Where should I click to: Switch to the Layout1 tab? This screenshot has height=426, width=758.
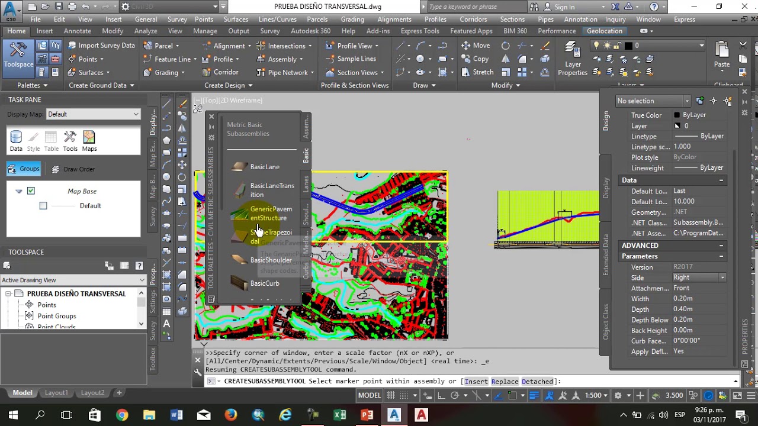point(56,393)
